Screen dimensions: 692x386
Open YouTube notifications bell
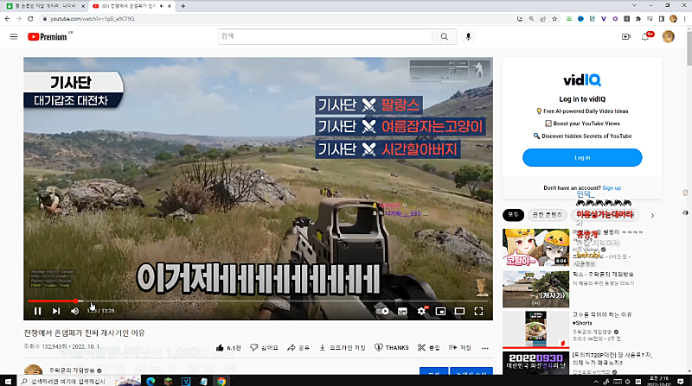[645, 37]
